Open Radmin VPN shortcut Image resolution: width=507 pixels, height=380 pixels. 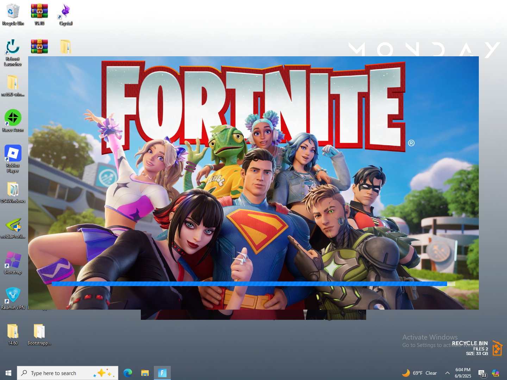[13, 298]
